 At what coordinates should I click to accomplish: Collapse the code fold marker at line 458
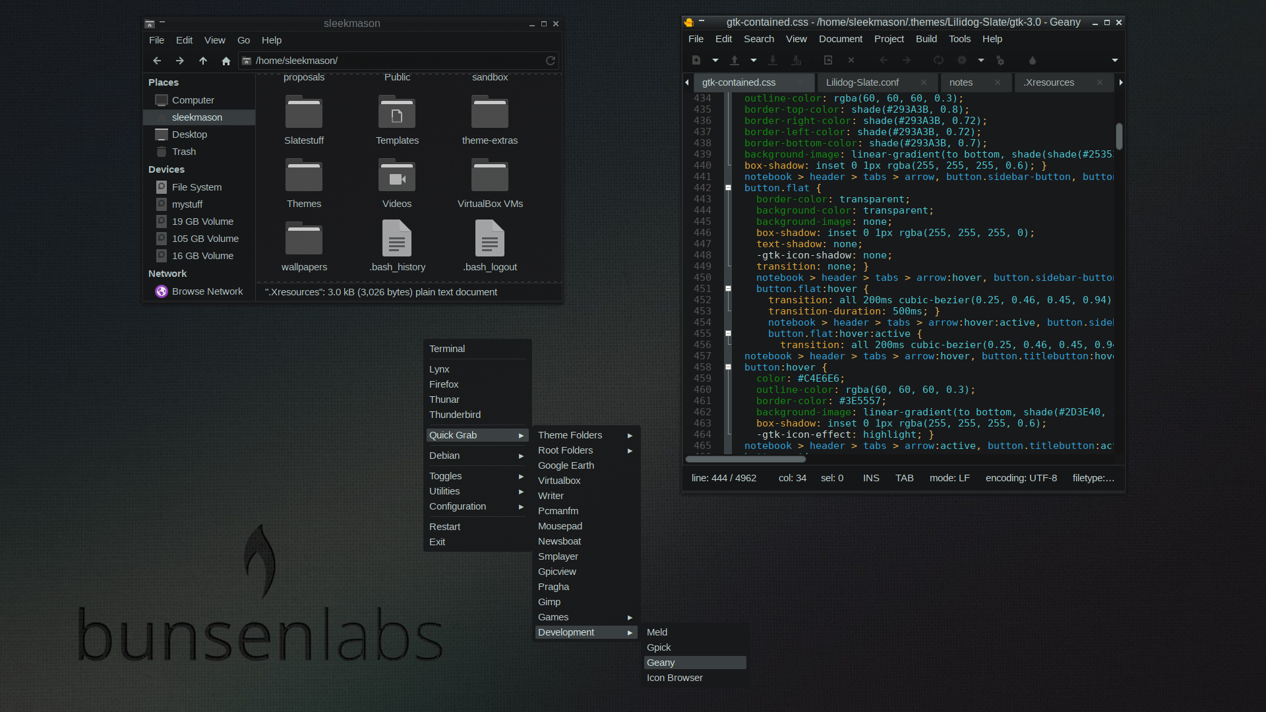729,367
